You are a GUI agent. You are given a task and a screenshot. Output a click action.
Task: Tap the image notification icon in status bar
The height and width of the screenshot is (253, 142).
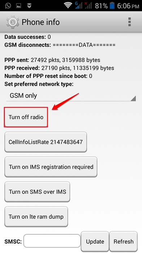(x=19, y=6)
